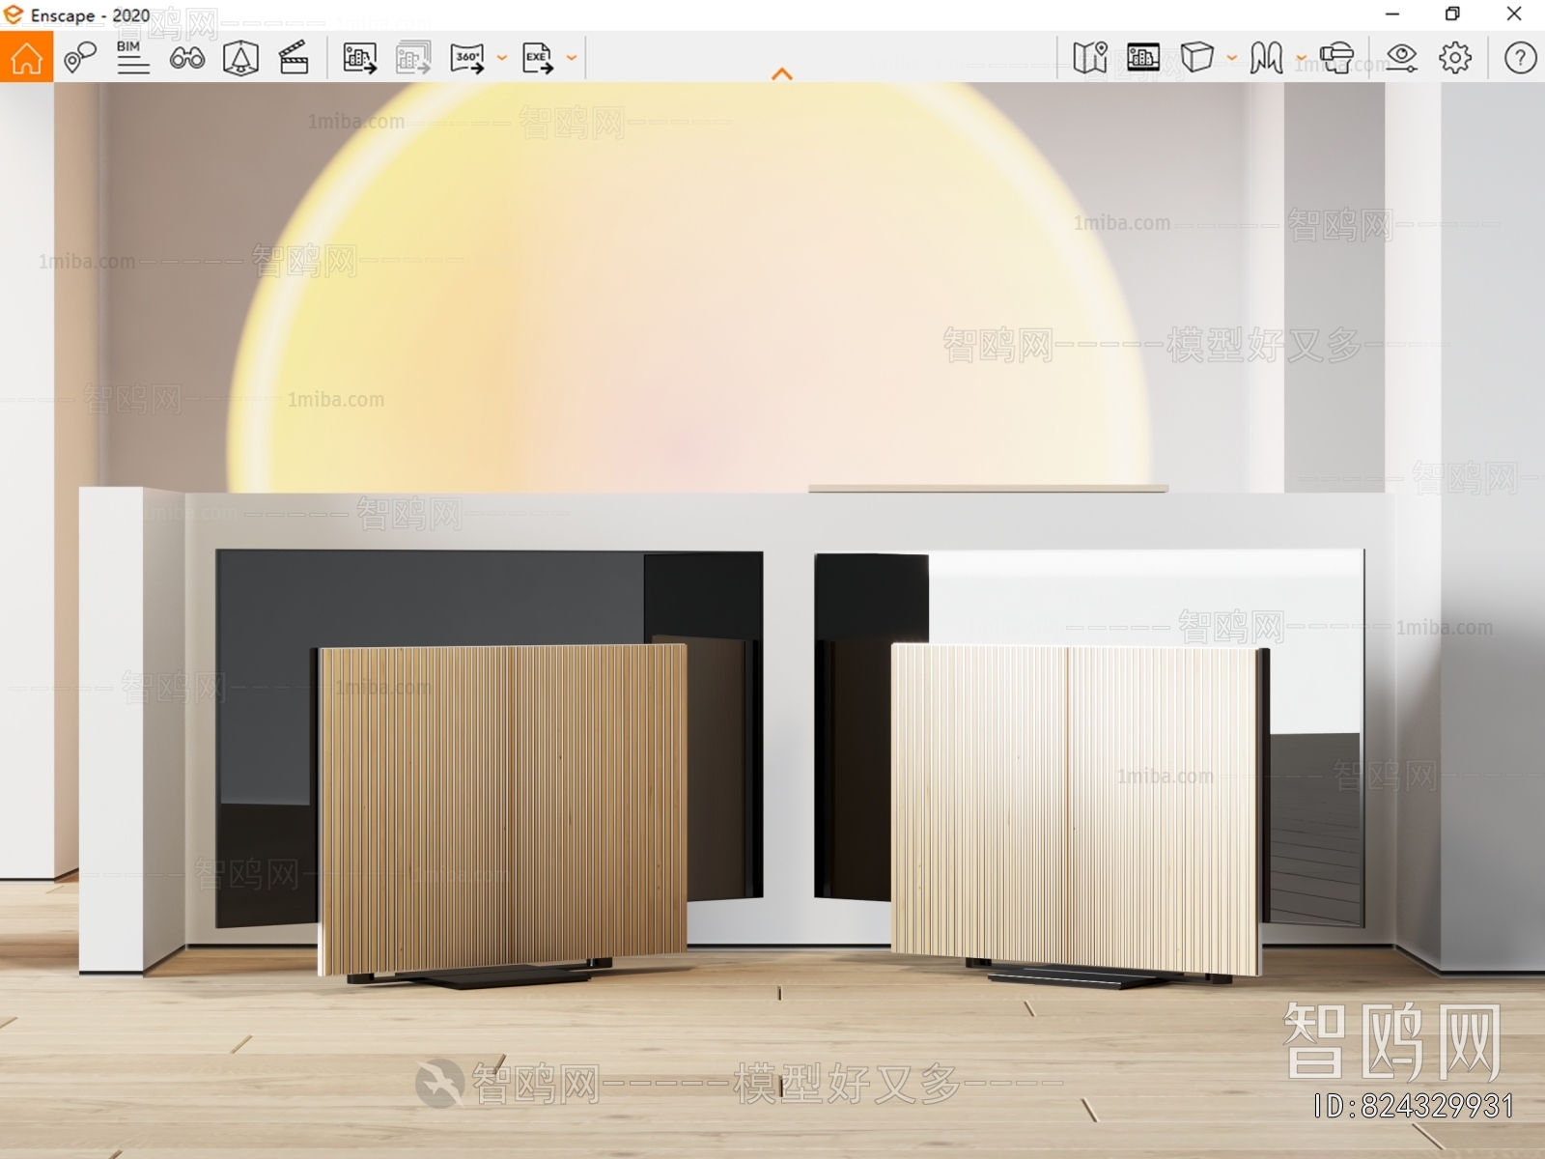Click the Batch rendering export icon
The height and width of the screenshot is (1159, 1545).
point(413,58)
